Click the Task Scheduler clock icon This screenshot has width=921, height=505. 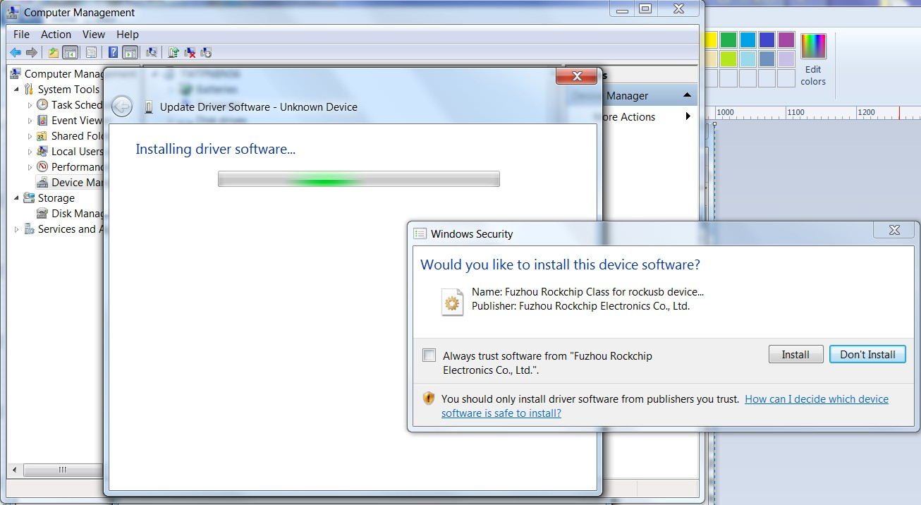pyautogui.click(x=42, y=104)
